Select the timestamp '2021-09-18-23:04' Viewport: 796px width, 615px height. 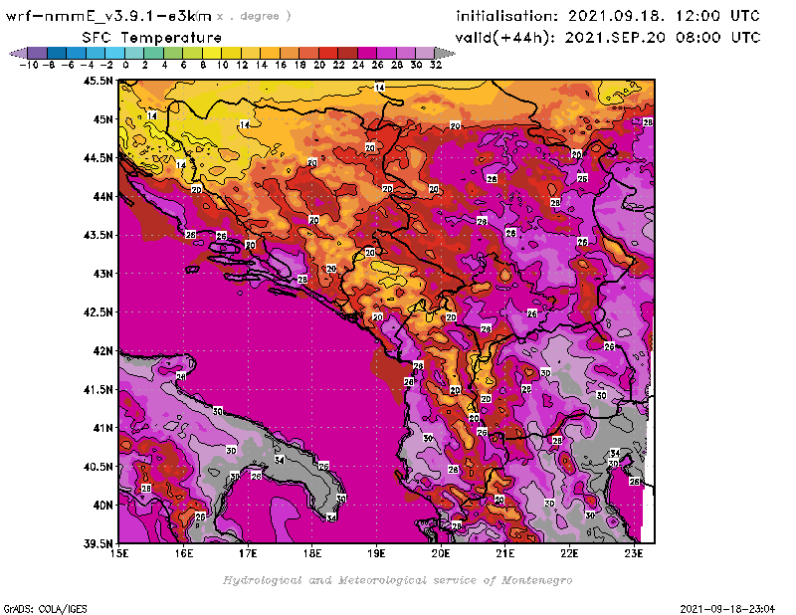click(x=727, y=609)
